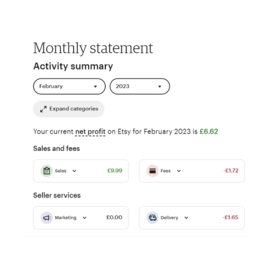Click the Monthly statement heading
Viewport: 271px width, 271px height.
(93, 48)
